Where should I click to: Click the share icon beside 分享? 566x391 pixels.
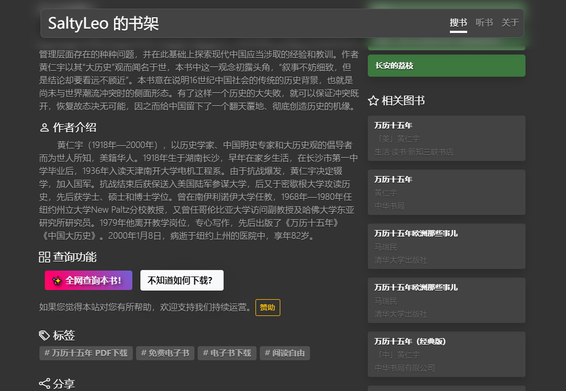[44, 384]
